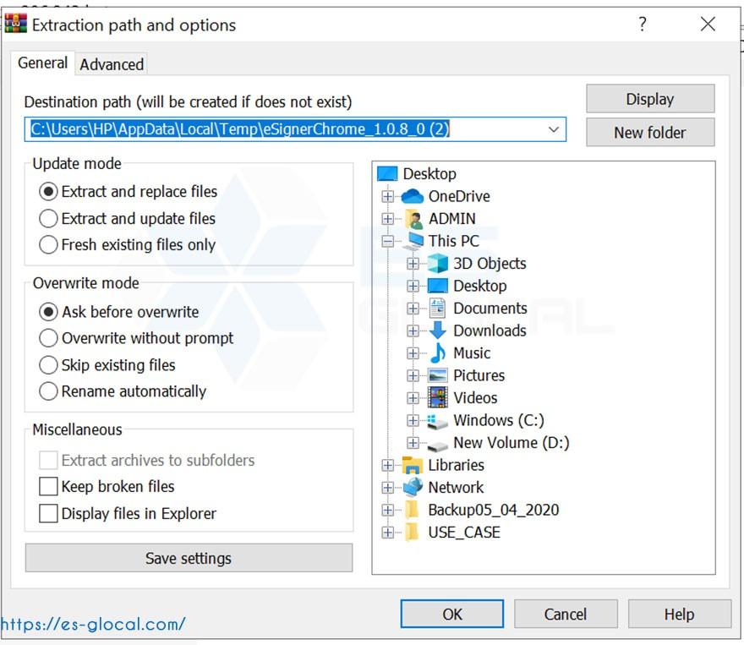
Task: Click the Pictures icon in tree
Action: 437,375
